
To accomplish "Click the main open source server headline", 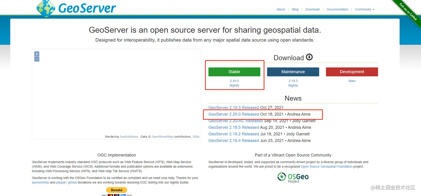I will click(x=205, y=30).
